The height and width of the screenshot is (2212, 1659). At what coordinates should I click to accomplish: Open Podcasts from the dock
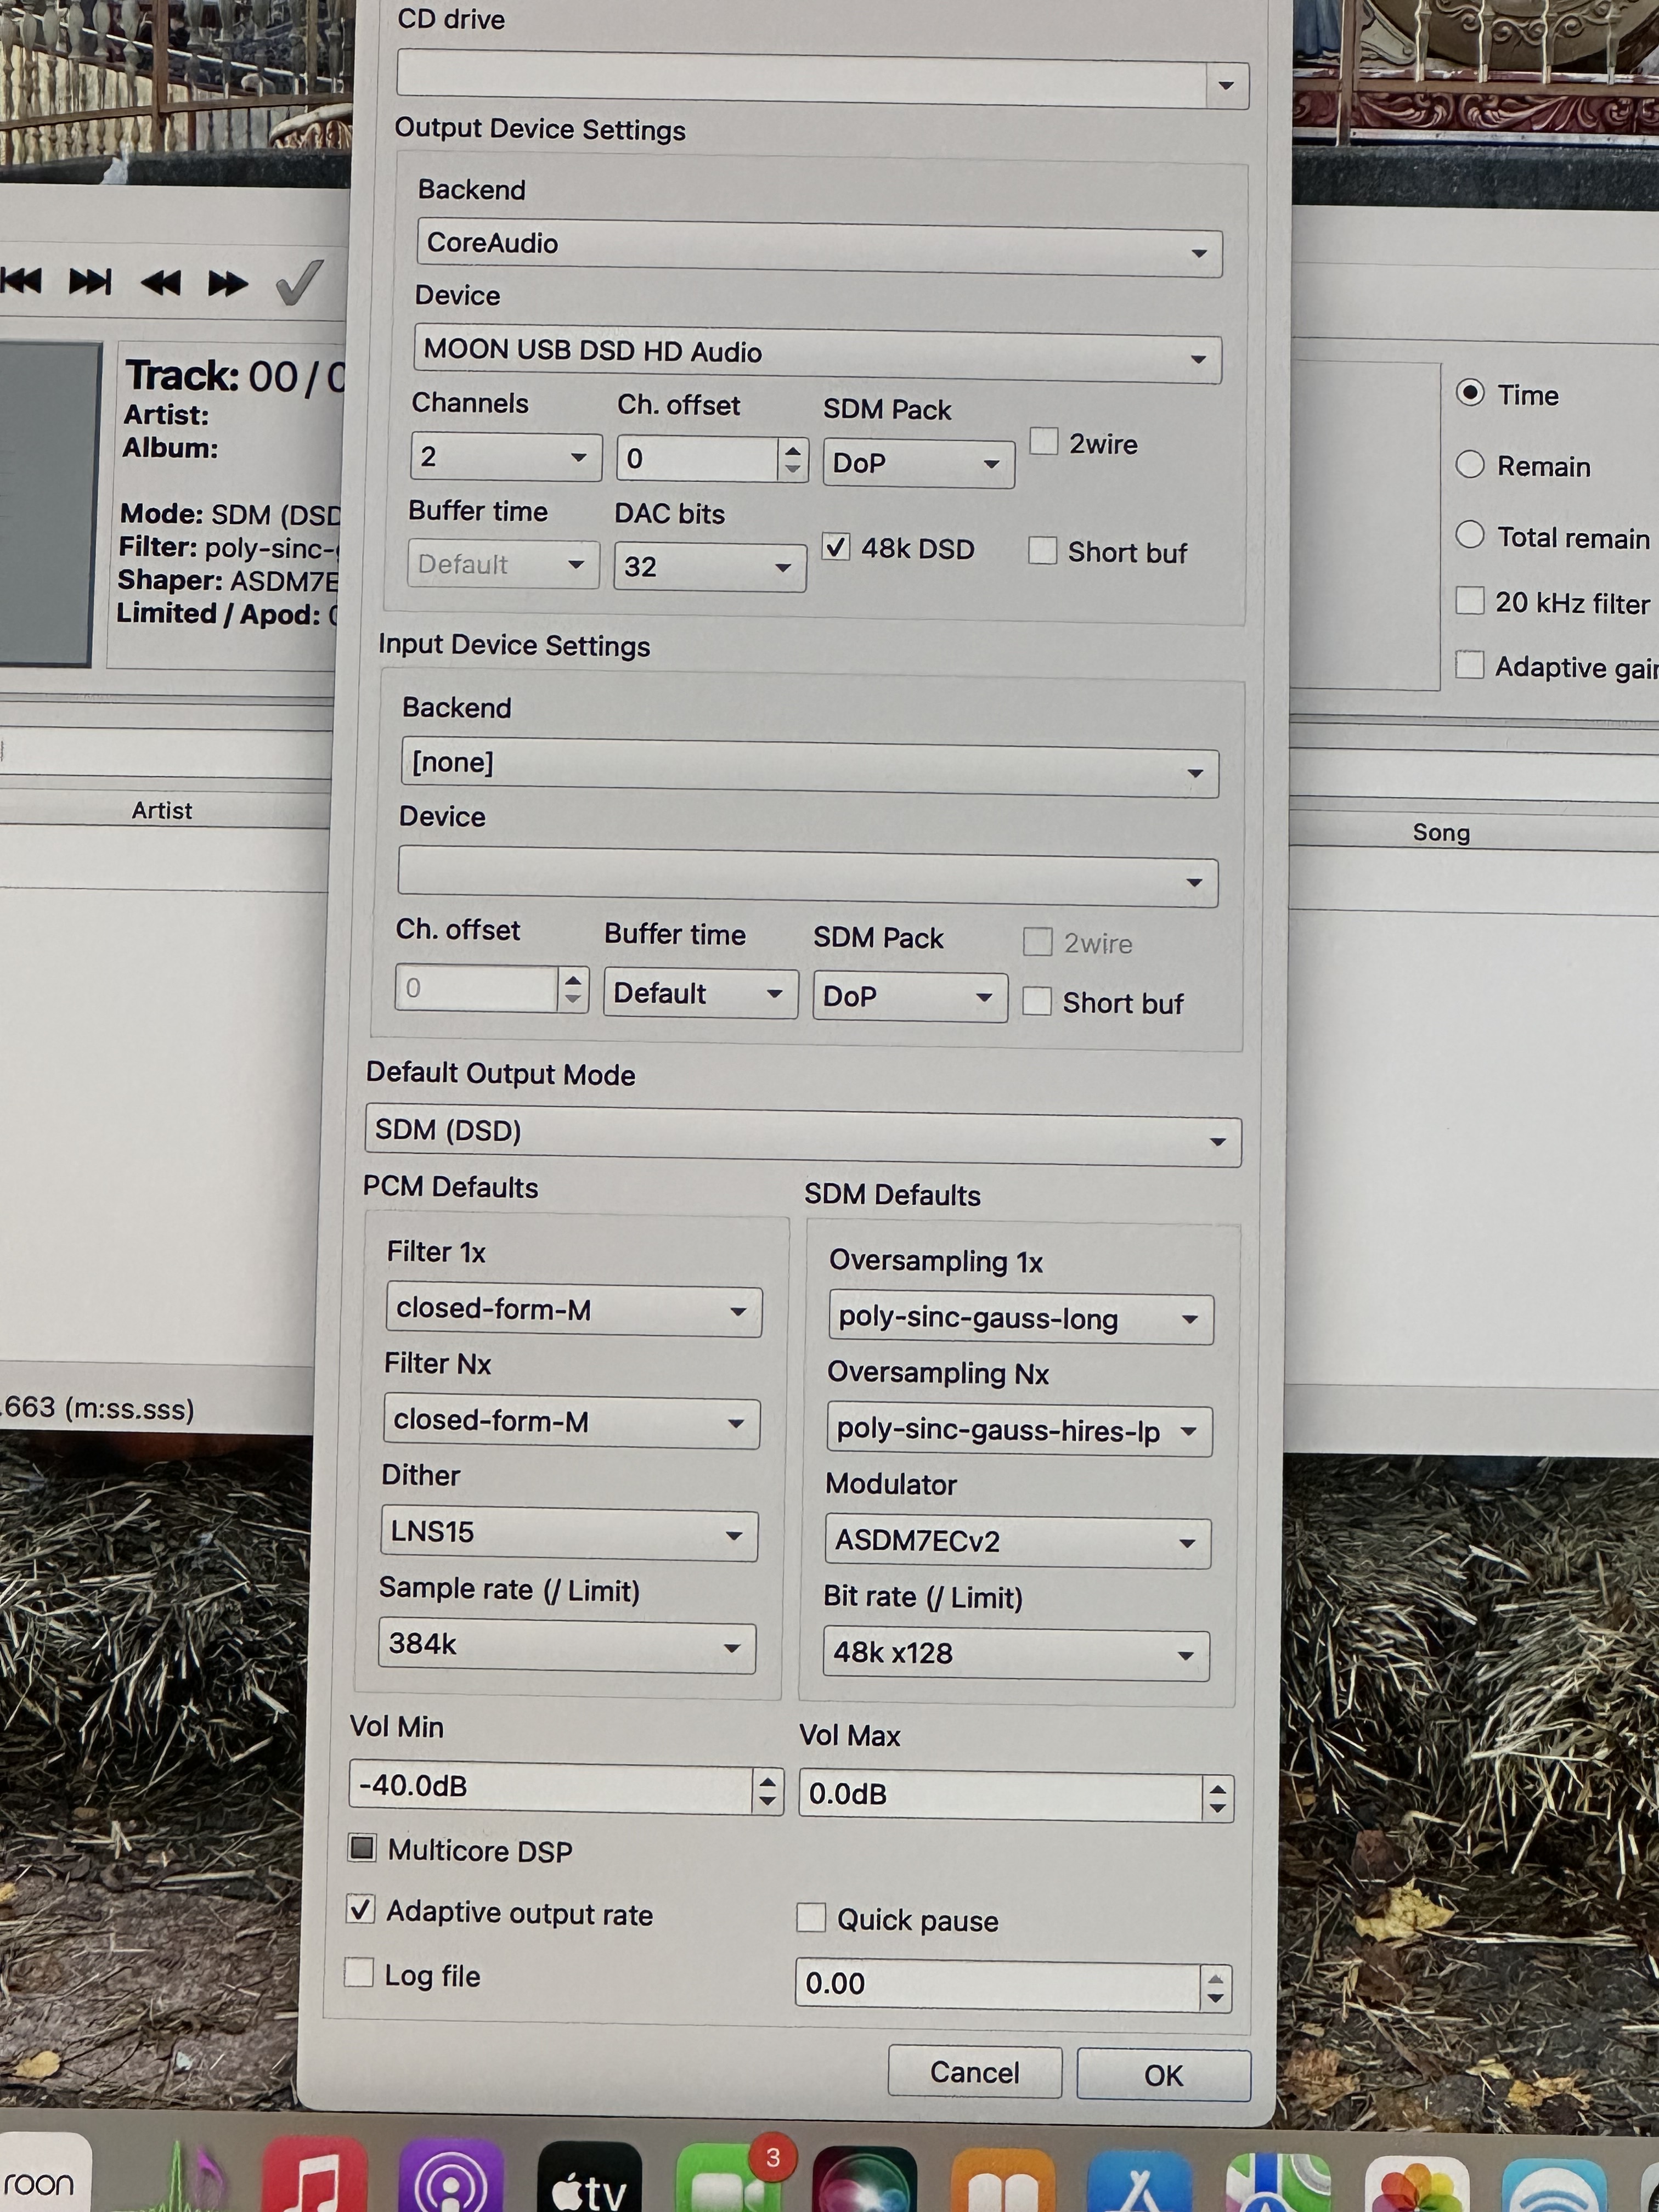pos(450,2176)
